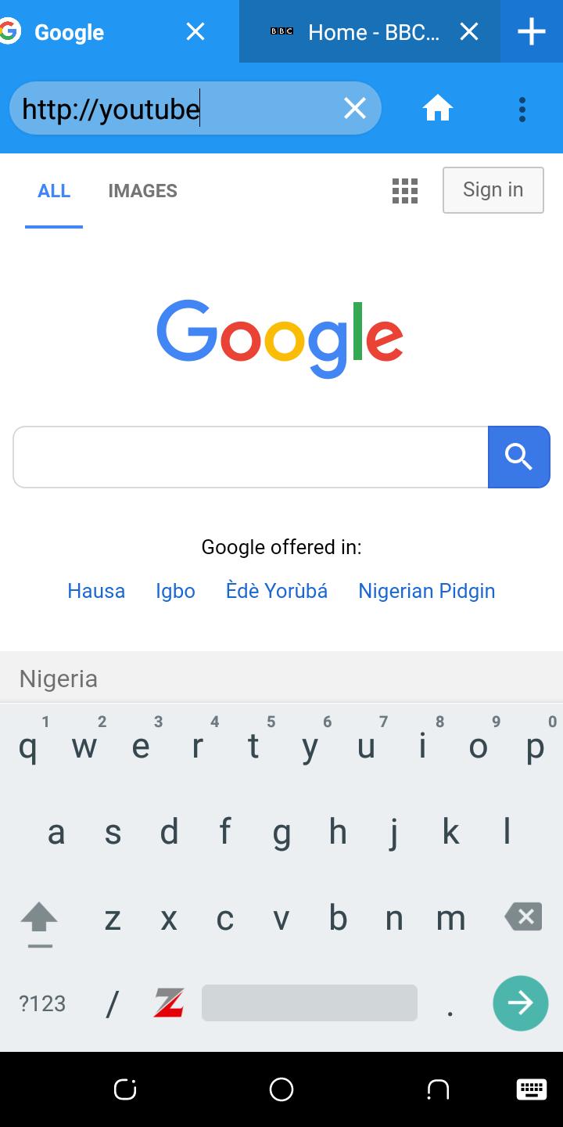Open Google in Nigerian Pidgin
This screenshot has height=1127, width=563.
coord(427,591)
